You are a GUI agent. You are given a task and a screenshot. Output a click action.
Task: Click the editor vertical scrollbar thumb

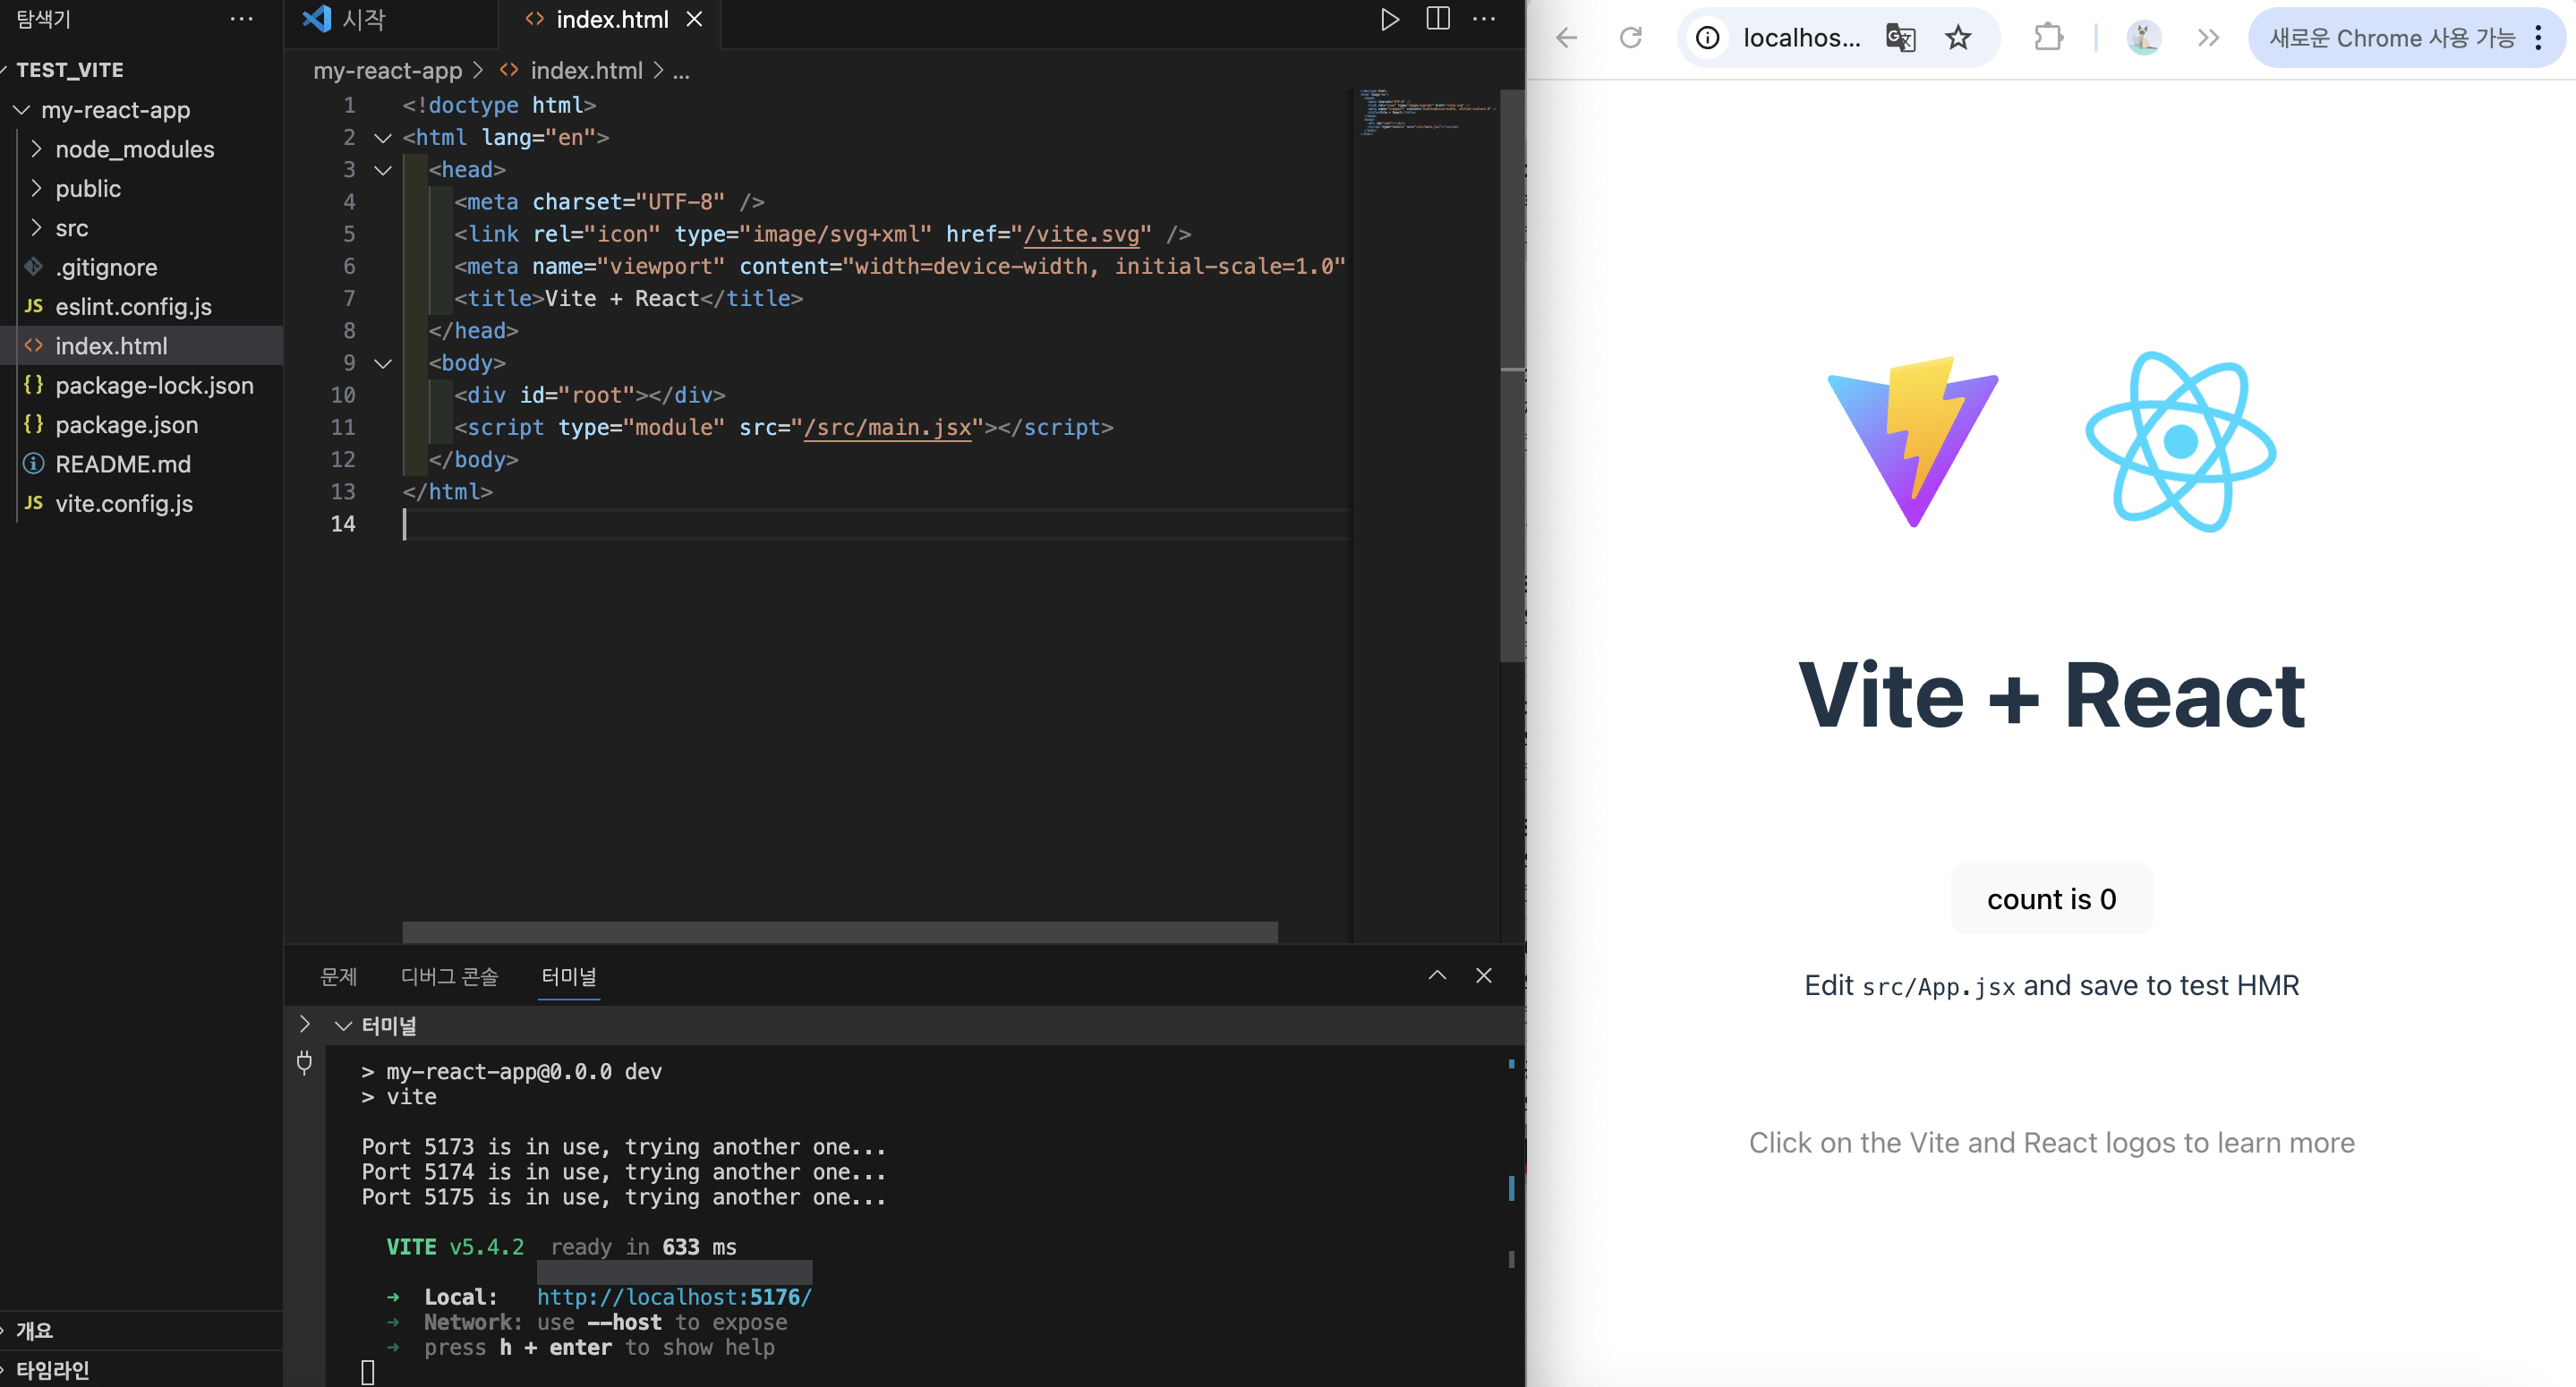coord(1512,375)
